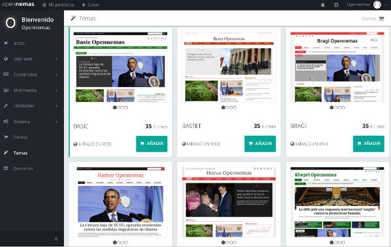This screenshot has height=247, width=391.
Task: Select second carousel dot under Horus preview
Action: [227, 242]
